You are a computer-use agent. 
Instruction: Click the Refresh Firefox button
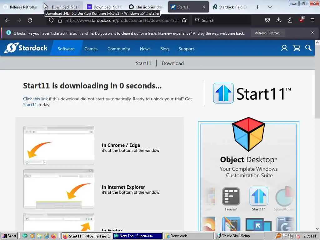pyautogui.click(x=268, y=33)
